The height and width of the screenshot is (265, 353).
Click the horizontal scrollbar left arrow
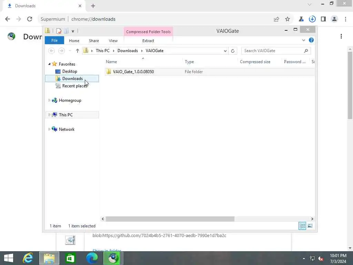pyautogui.click(x=103, y=219)
